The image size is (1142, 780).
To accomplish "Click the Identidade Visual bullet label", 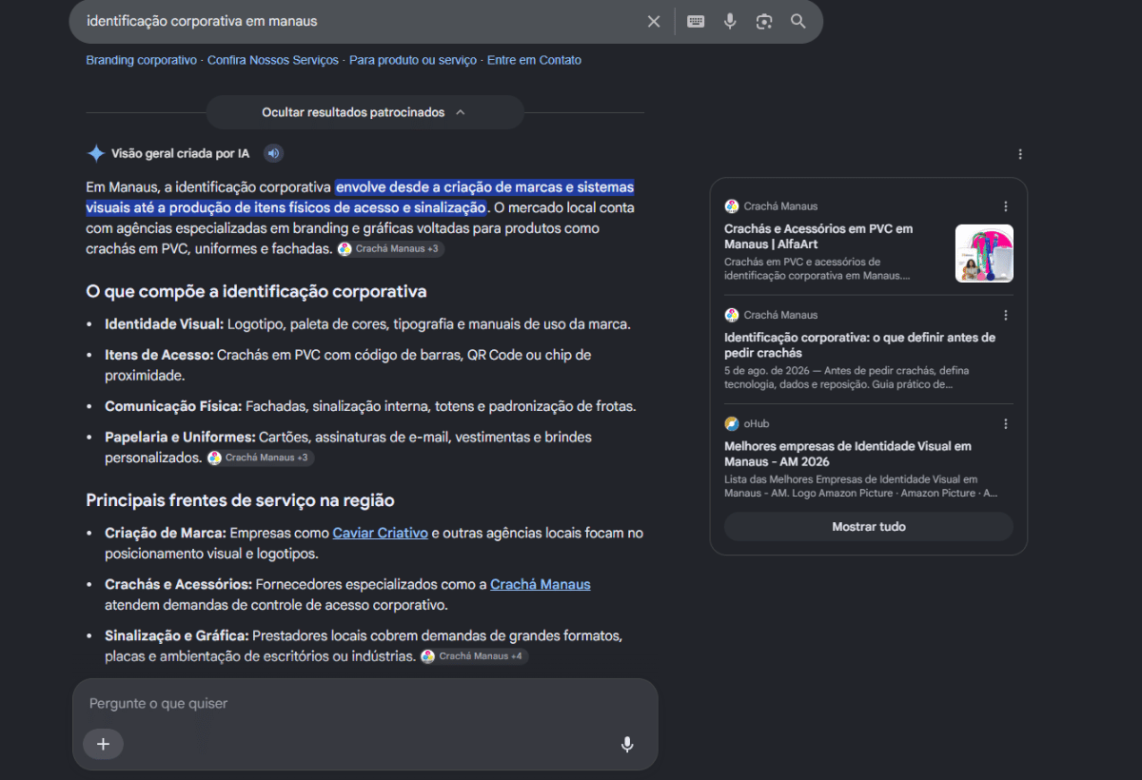I will pos(164,324).
